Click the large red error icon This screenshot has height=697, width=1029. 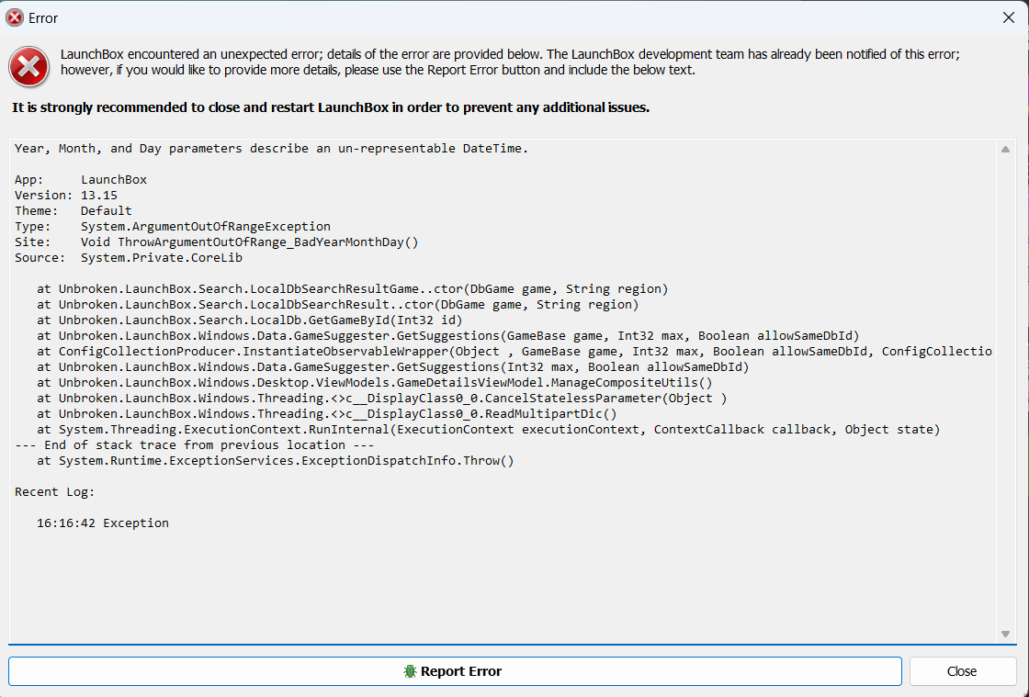pos(28,67)
